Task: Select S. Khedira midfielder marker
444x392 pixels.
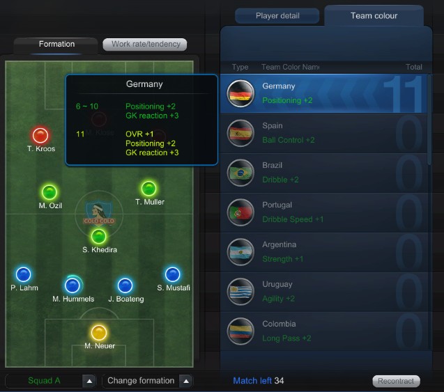Action: tap(98, 237)
